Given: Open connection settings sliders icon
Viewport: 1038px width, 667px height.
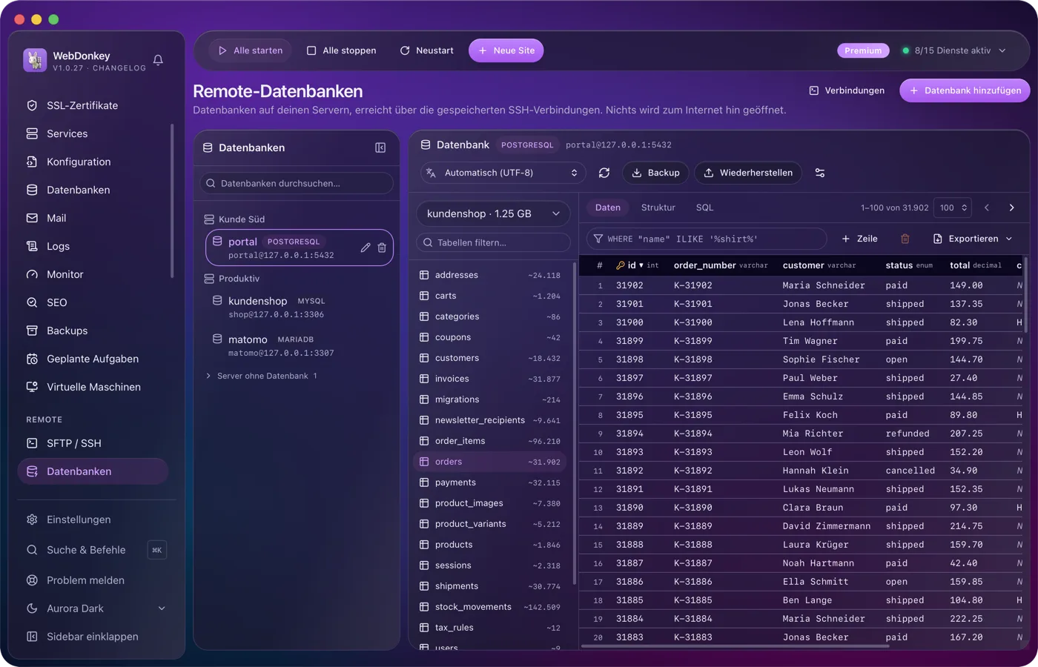Looking at the screenshot, I should (x=820, y=173).
